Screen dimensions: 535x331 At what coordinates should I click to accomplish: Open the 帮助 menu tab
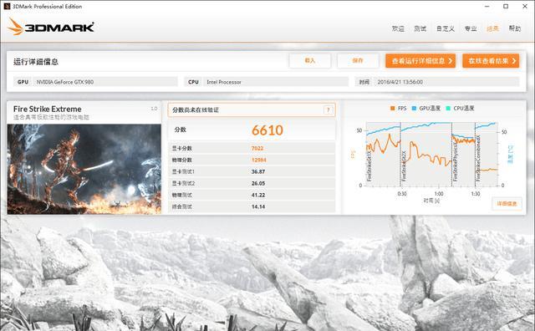(515, 28)
